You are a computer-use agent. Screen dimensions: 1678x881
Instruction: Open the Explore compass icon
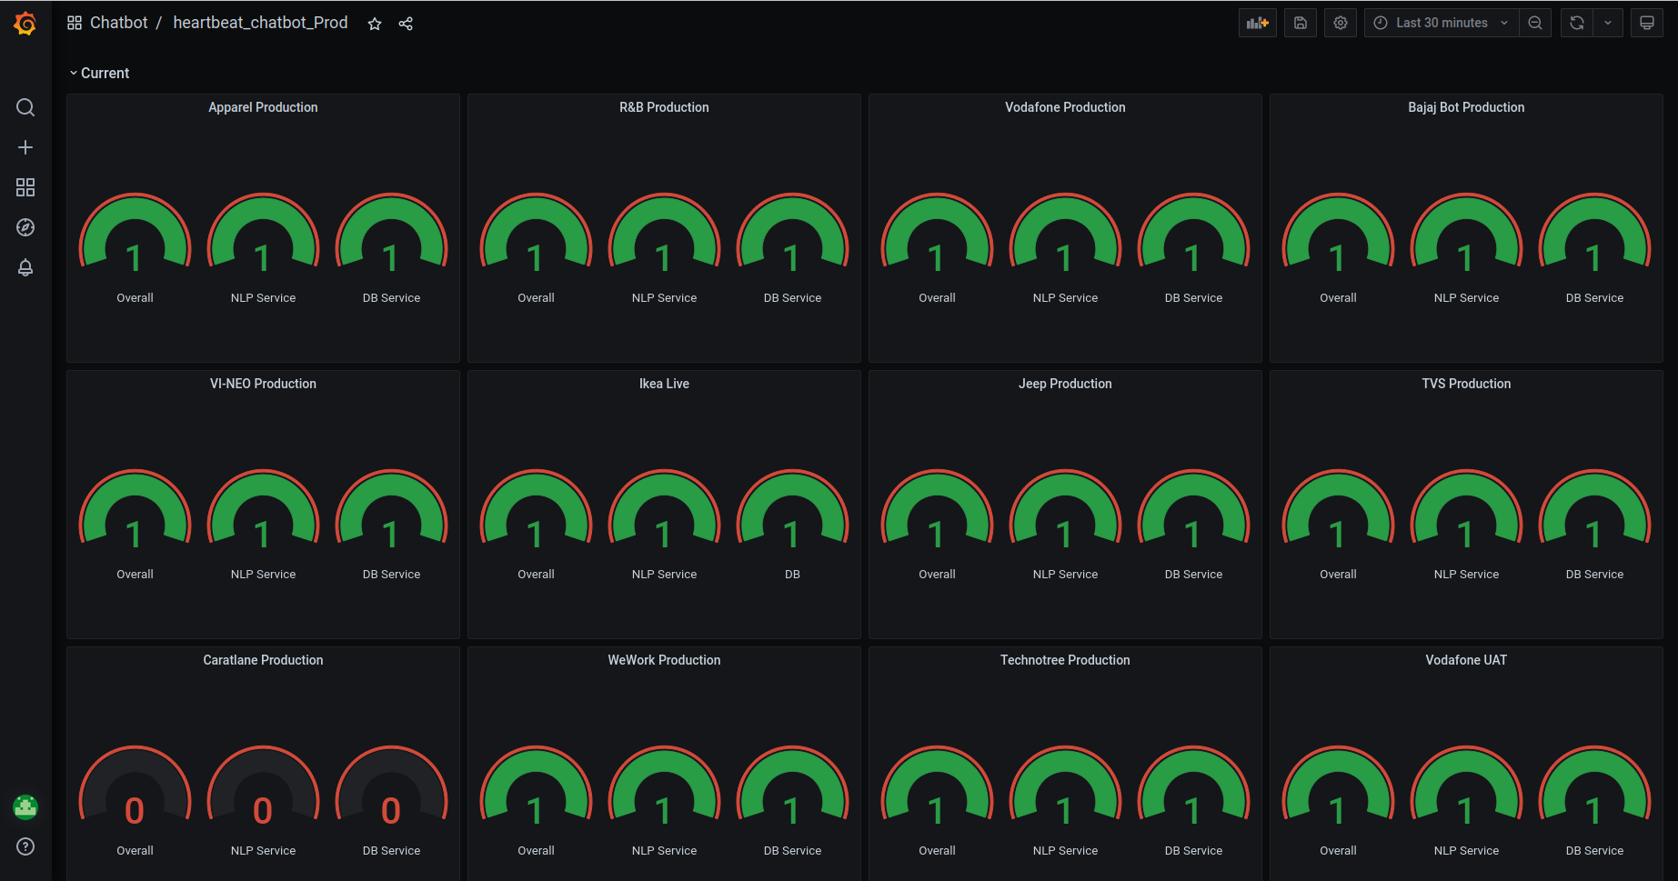(25, 227)
